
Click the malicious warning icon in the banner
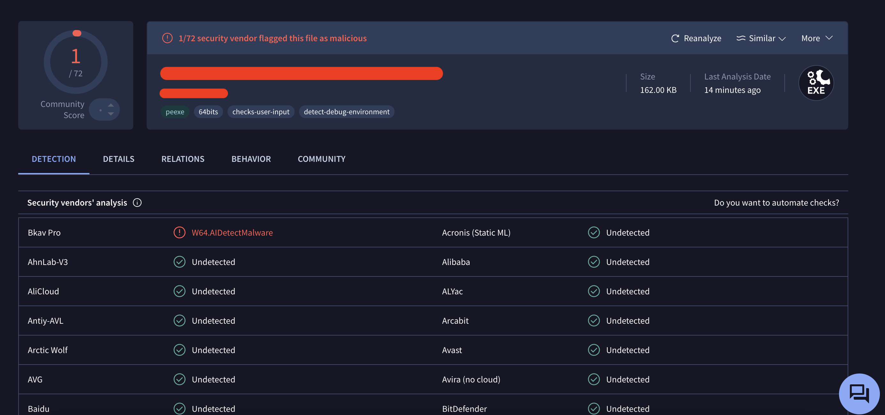click(x=167, y=38)
